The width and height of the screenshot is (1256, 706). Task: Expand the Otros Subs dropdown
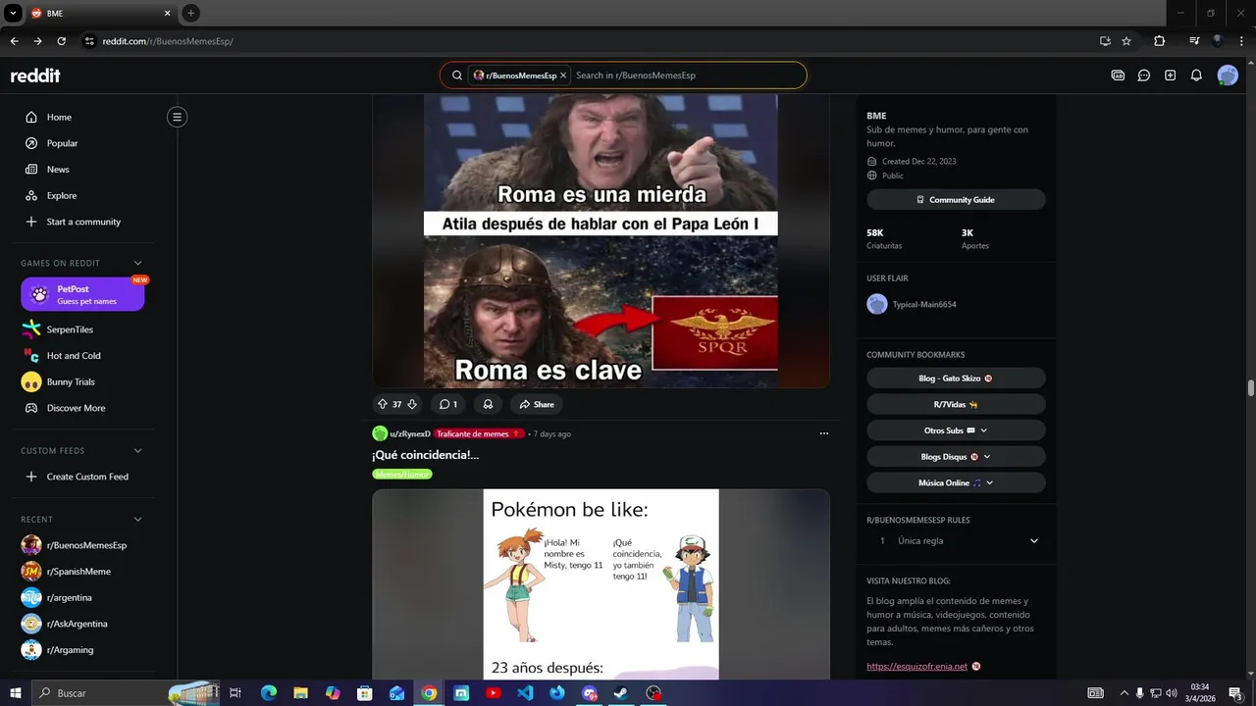(956, 430)
